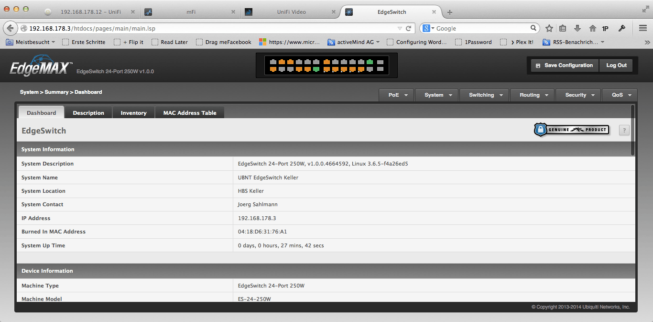653x322 pixels.
Task: Expand the Security dropdown menu
Action: click(x=578, y=95)
